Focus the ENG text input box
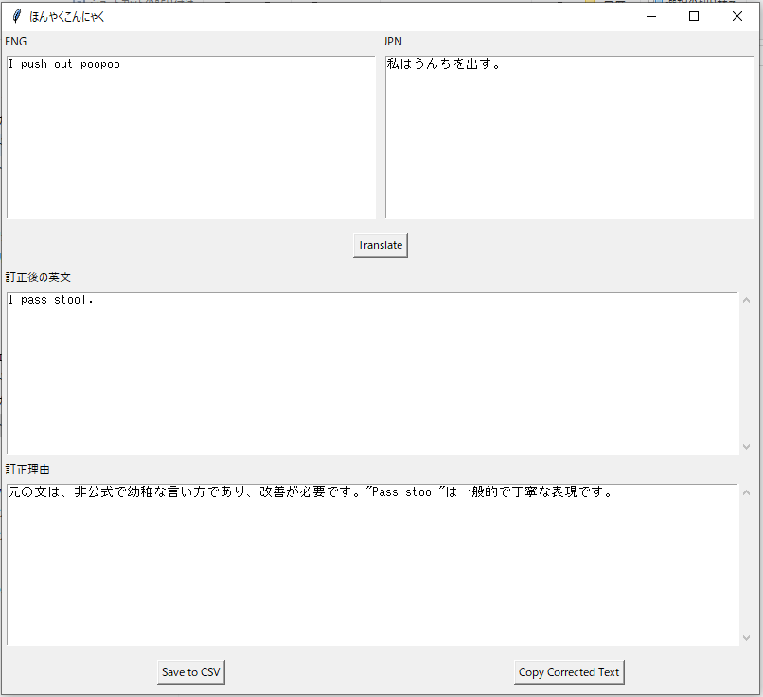Screen dimensions: 763x697 pos(191,136)
